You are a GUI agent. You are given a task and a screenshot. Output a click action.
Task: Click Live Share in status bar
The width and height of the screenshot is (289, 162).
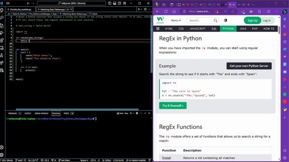click(64, 160)
